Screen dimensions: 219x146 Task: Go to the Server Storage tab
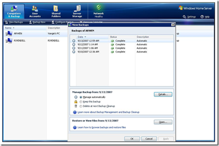[x=77, y=12]
